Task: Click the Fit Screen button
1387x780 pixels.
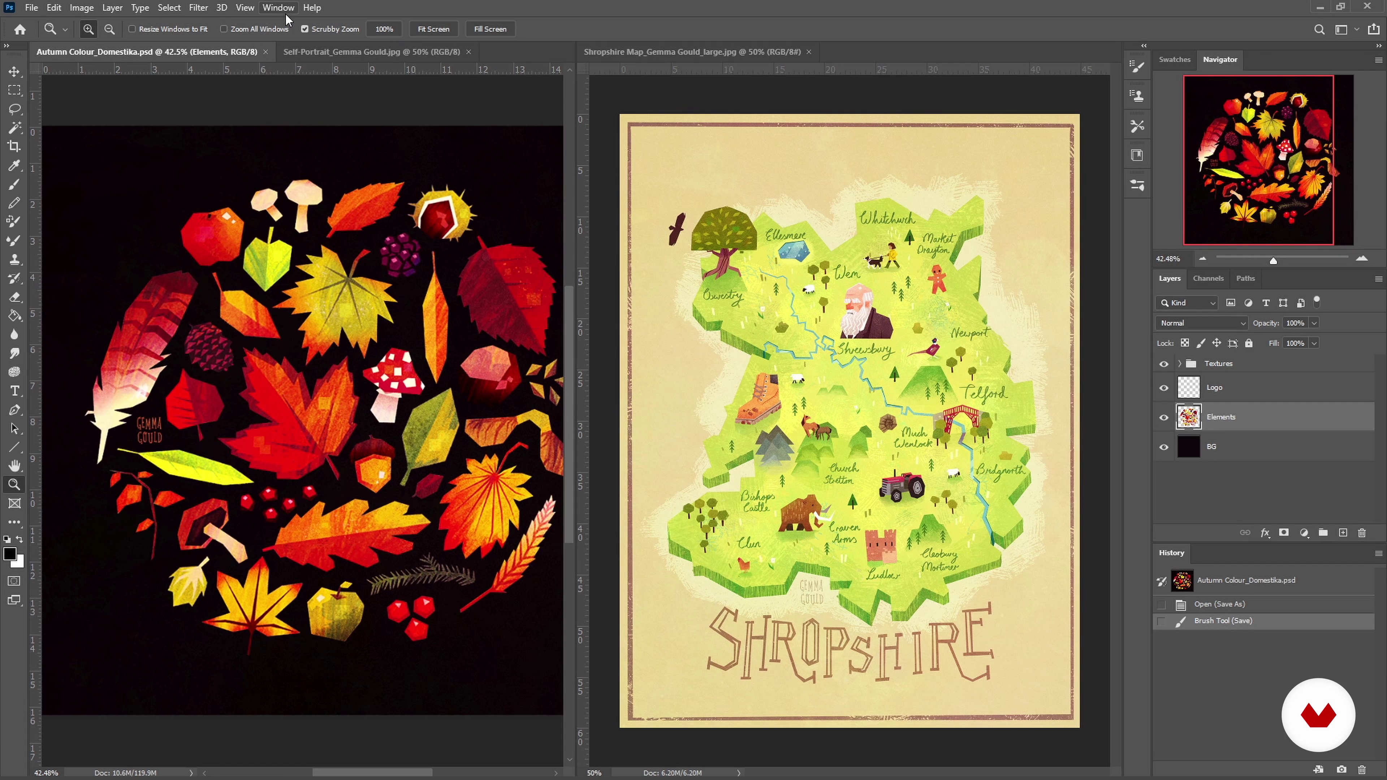Action: click(x=433, y=29)
